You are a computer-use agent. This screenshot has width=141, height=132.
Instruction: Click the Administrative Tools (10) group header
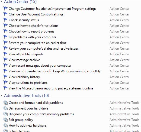click(27, 96)
